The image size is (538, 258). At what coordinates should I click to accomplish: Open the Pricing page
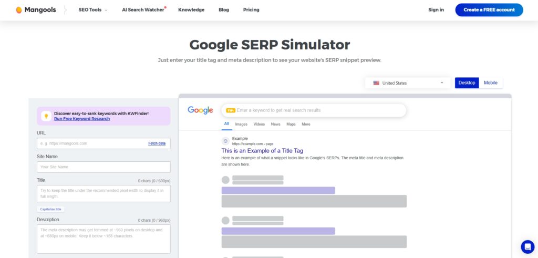pyautogui.click(x=251, y=10)
